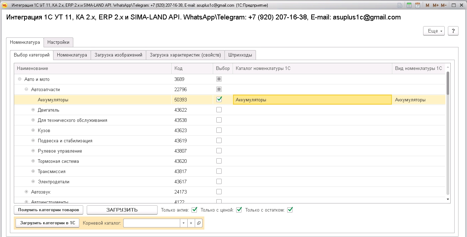This screenshot has height=237, width=467.
Task: Open Загрузка характеристик (свойств) tab
Action: point(185,55)
